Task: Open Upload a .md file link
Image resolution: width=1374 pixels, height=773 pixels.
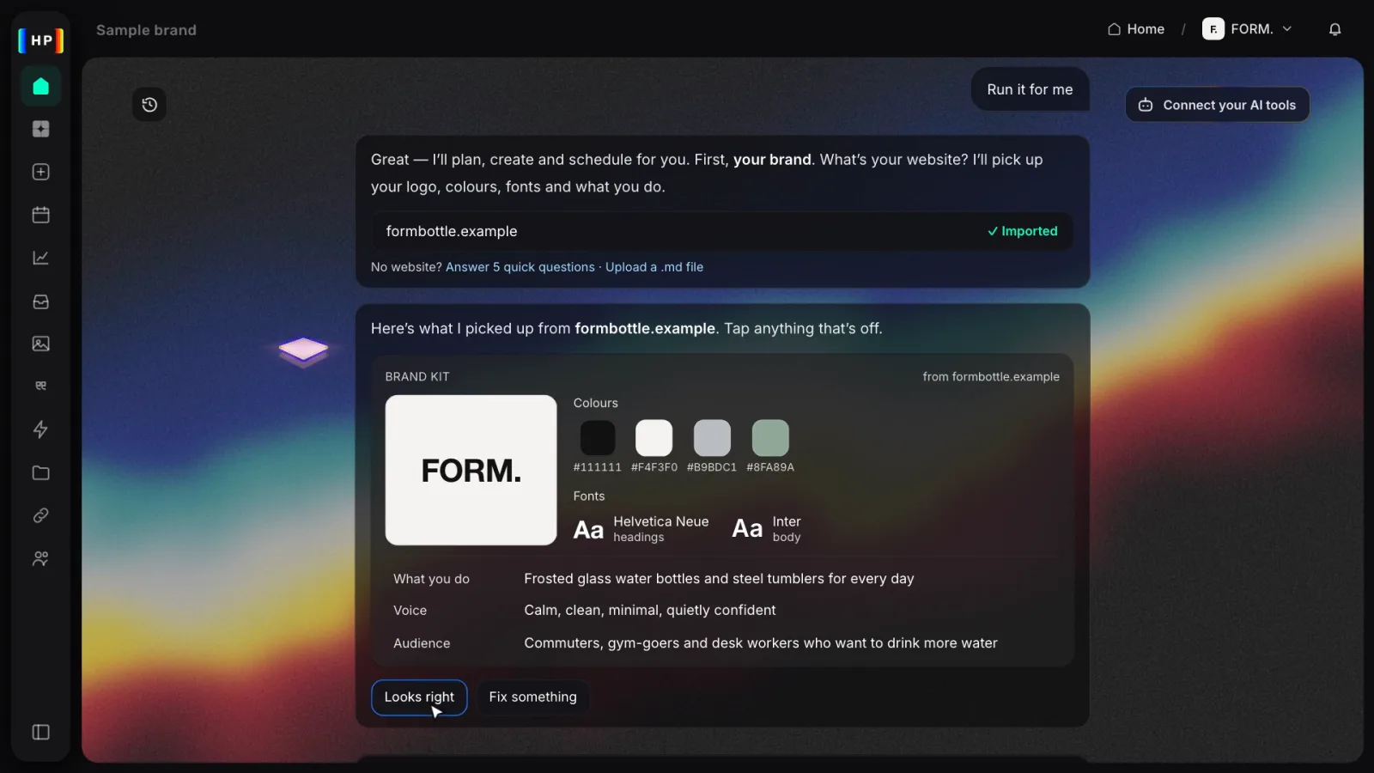Action: point(654,267)
